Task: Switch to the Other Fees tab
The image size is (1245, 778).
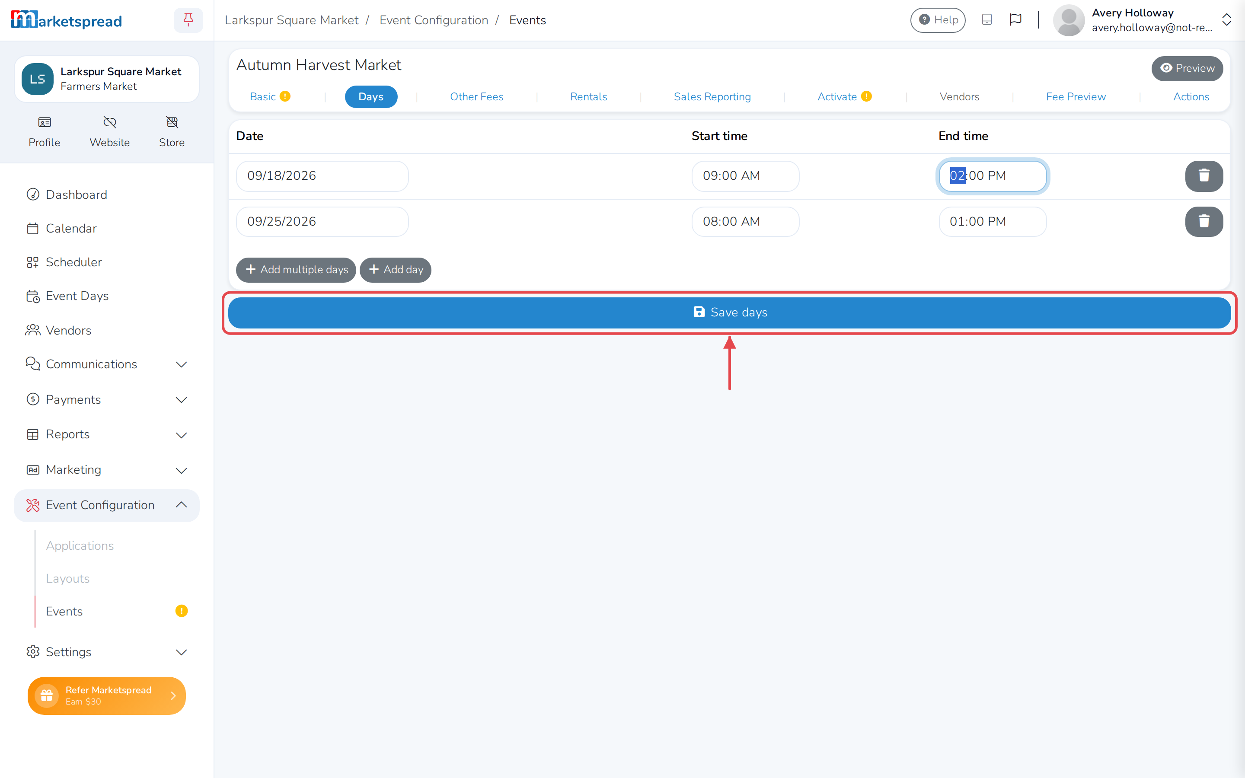Action: (476, 97)
